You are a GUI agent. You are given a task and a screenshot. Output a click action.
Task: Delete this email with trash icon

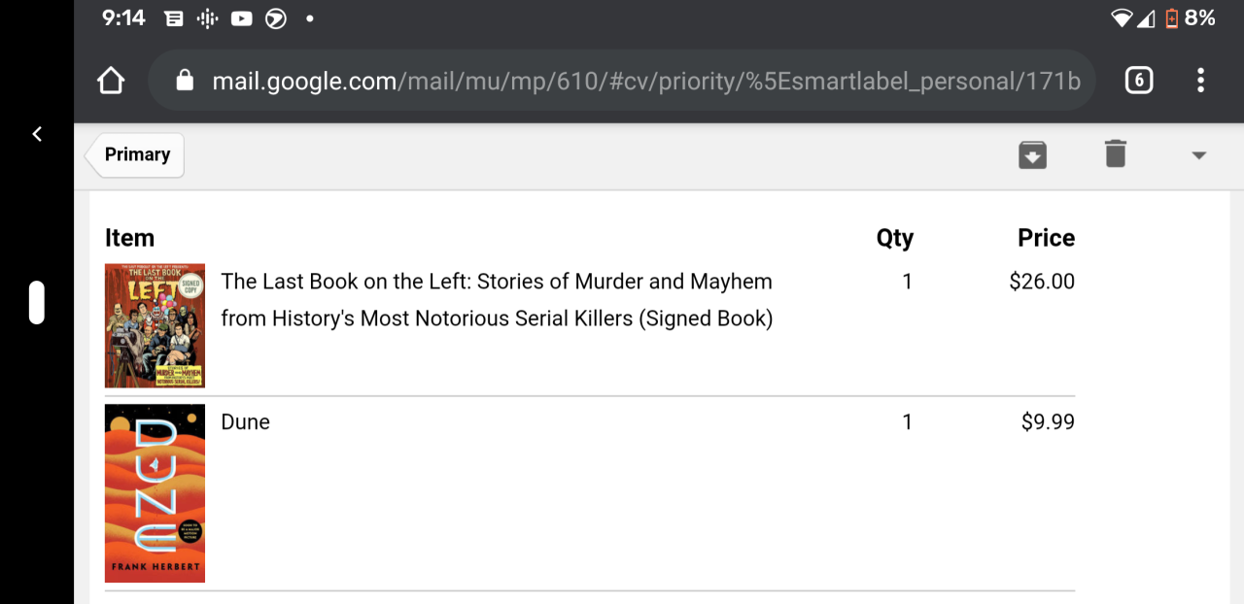point(1115,154)
